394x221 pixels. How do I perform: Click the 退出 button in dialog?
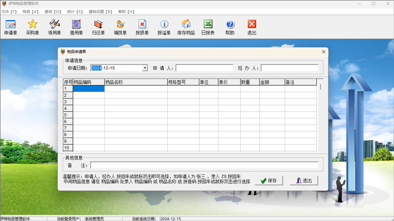(304, 180)
